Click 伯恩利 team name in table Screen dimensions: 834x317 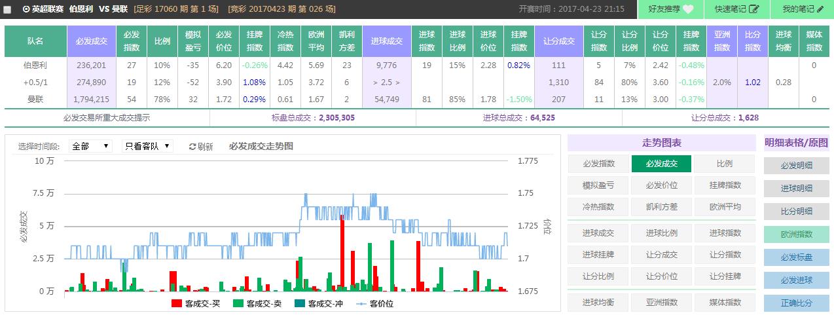click(35, 65)
